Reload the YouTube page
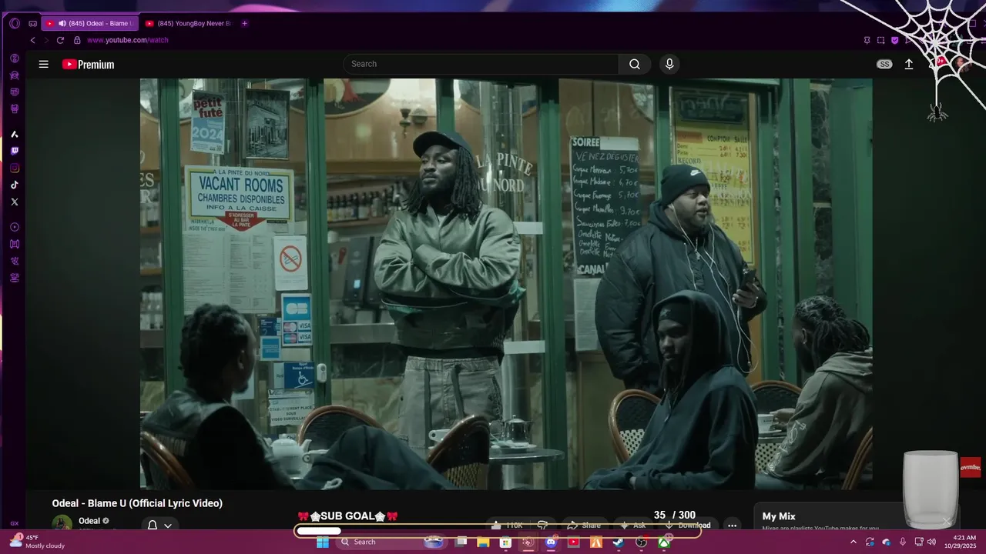This screenshot has width=986, height=554. coord(60,40)
